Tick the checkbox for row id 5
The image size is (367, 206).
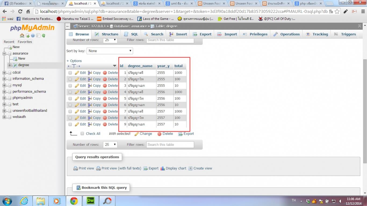click(70, 98)
